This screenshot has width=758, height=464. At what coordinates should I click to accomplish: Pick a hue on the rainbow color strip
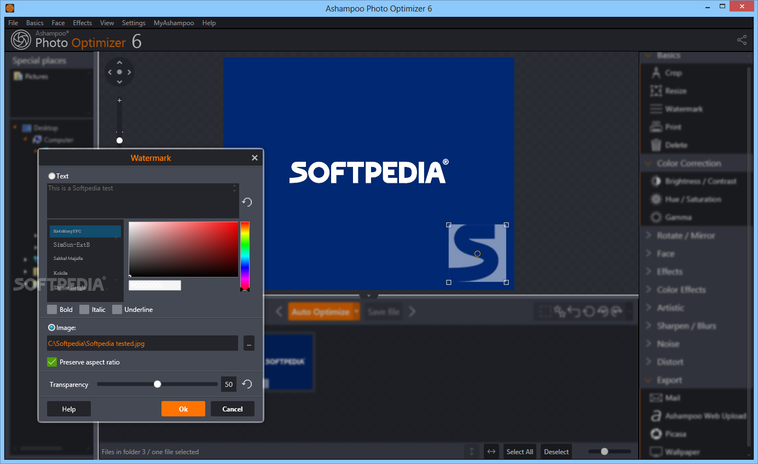pyautogui.click(x=245, y=254)
